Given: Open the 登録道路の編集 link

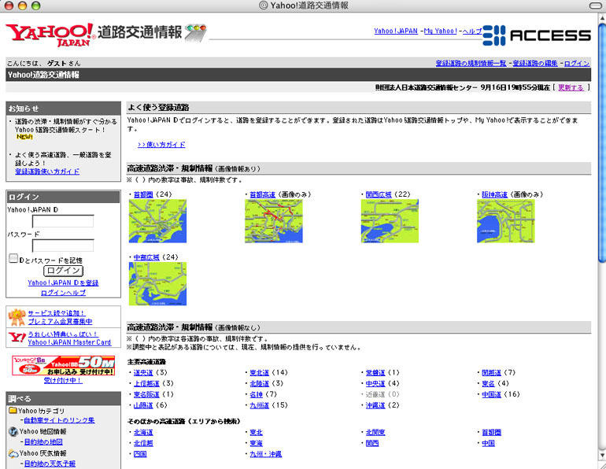Looking at the screenshot, I should click(x=535, y=64).
